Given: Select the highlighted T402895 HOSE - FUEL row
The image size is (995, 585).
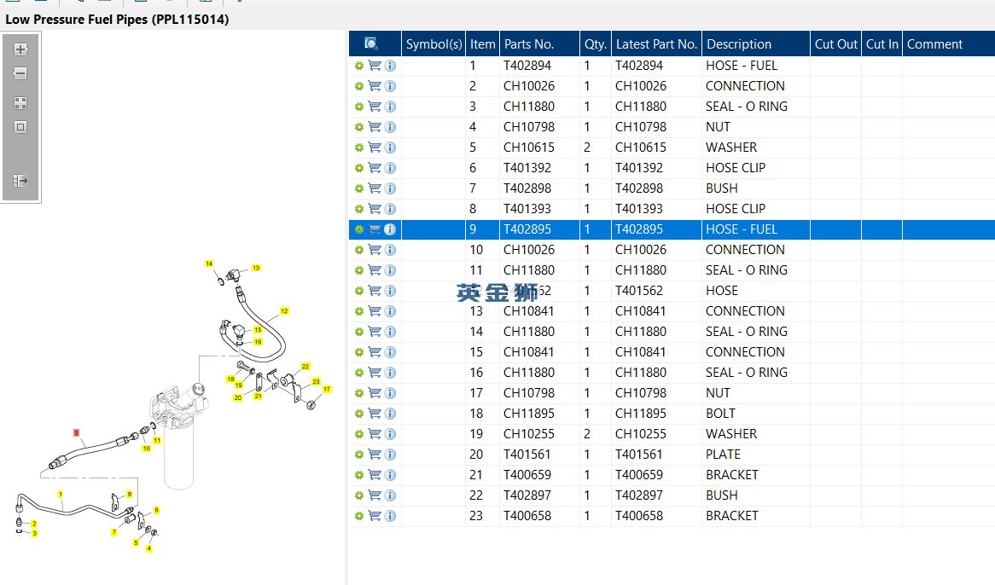Looking at the screenshot, I should (x=672, y=229).
